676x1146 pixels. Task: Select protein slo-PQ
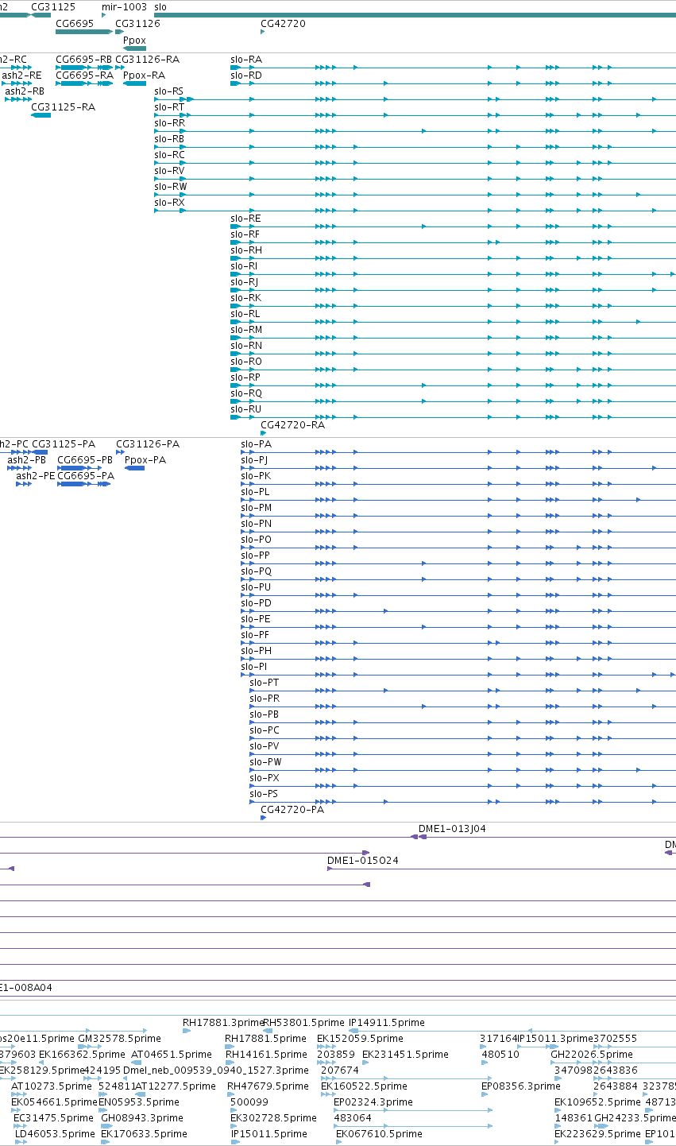click(x=256, y=571)
